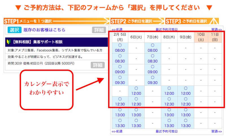Select the 13:30 slot on 8日(木)
Screen dimensions: 226x137
169,123
